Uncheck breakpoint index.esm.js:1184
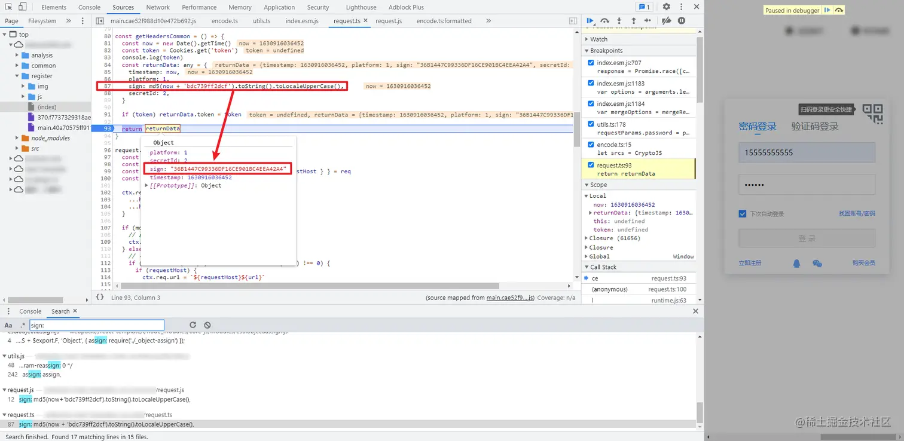This screenshot has height=441, width=904. pos(591,104)
